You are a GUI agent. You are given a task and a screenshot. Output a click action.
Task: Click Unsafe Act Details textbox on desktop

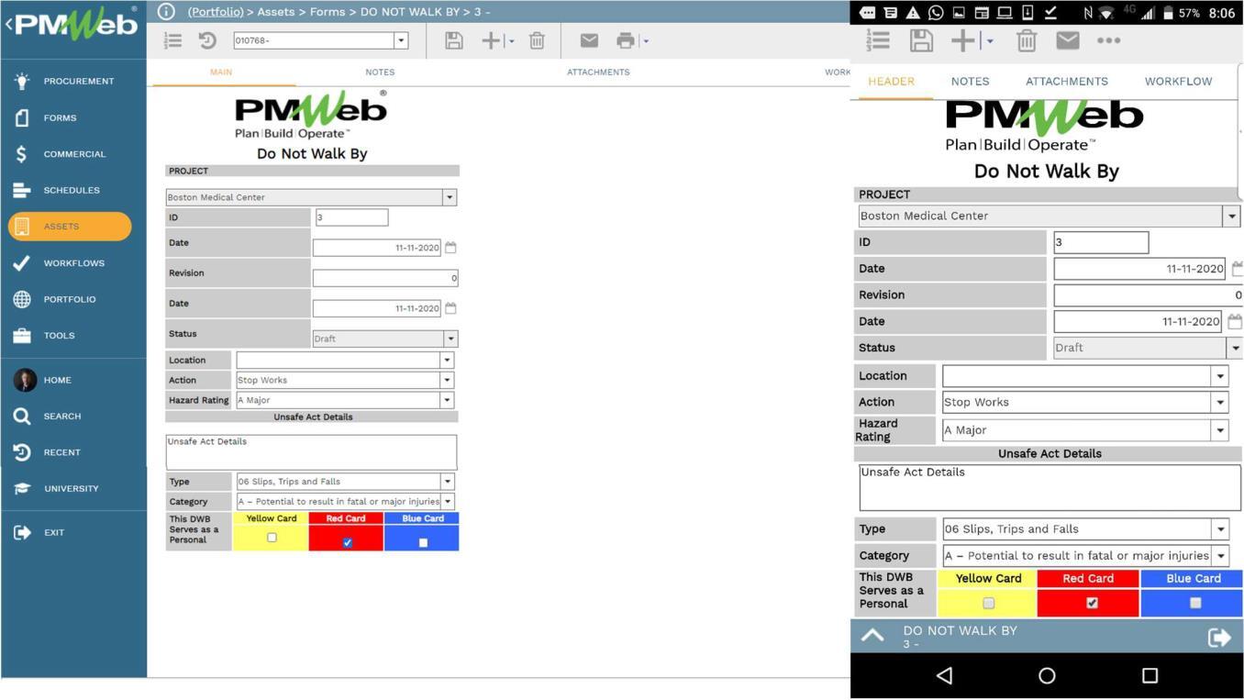pyautogui.click(x=311, y=452)
